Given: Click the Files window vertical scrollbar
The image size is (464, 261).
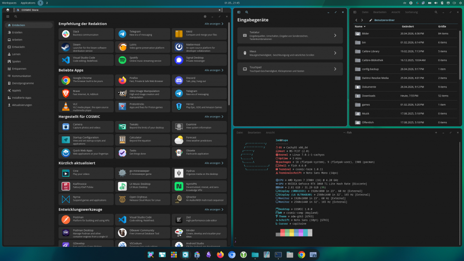Looking at the screenshot, I should click(x=460, y=55).
